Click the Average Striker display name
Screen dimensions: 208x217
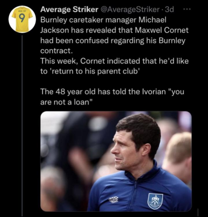(x=69, y=10)
